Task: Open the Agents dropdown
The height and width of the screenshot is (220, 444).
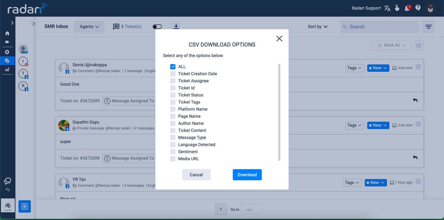Action: tap(89, 26)
